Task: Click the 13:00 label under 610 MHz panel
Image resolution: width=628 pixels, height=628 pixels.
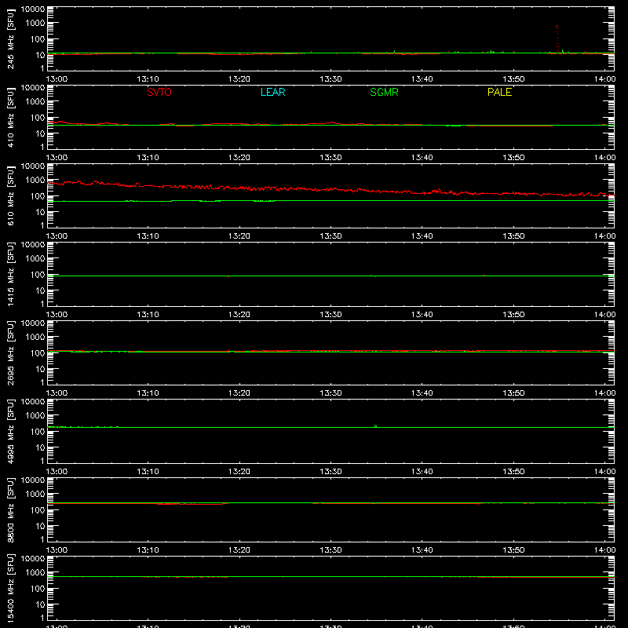Action: click(57, 236)
